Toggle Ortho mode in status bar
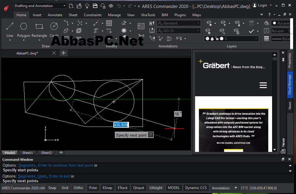The width and height of the screenshot is (296, 194). pyautogui.click(x=78, y=188)
